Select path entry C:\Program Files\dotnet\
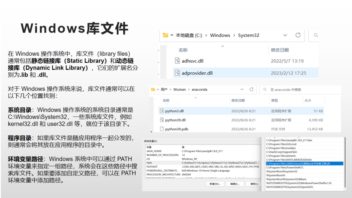Viewport: 352px width, 198px height. pos(304,156)
